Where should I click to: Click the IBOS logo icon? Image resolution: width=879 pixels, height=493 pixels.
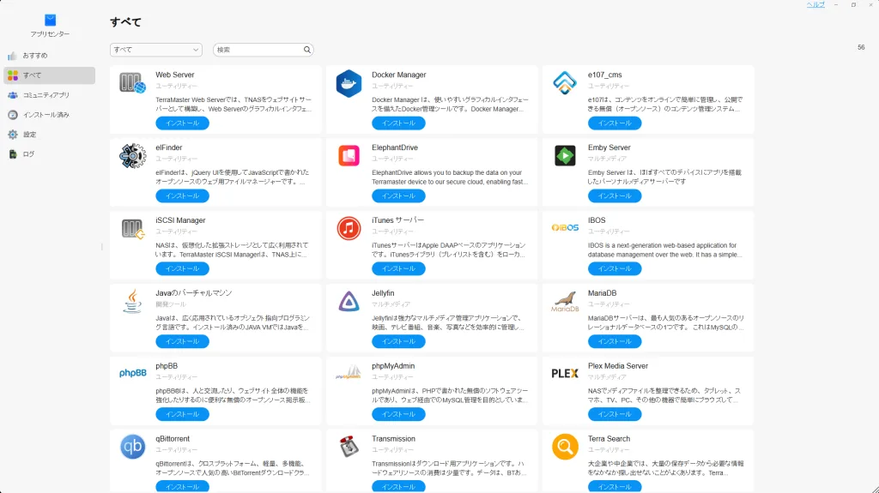[x=565, y=228]
